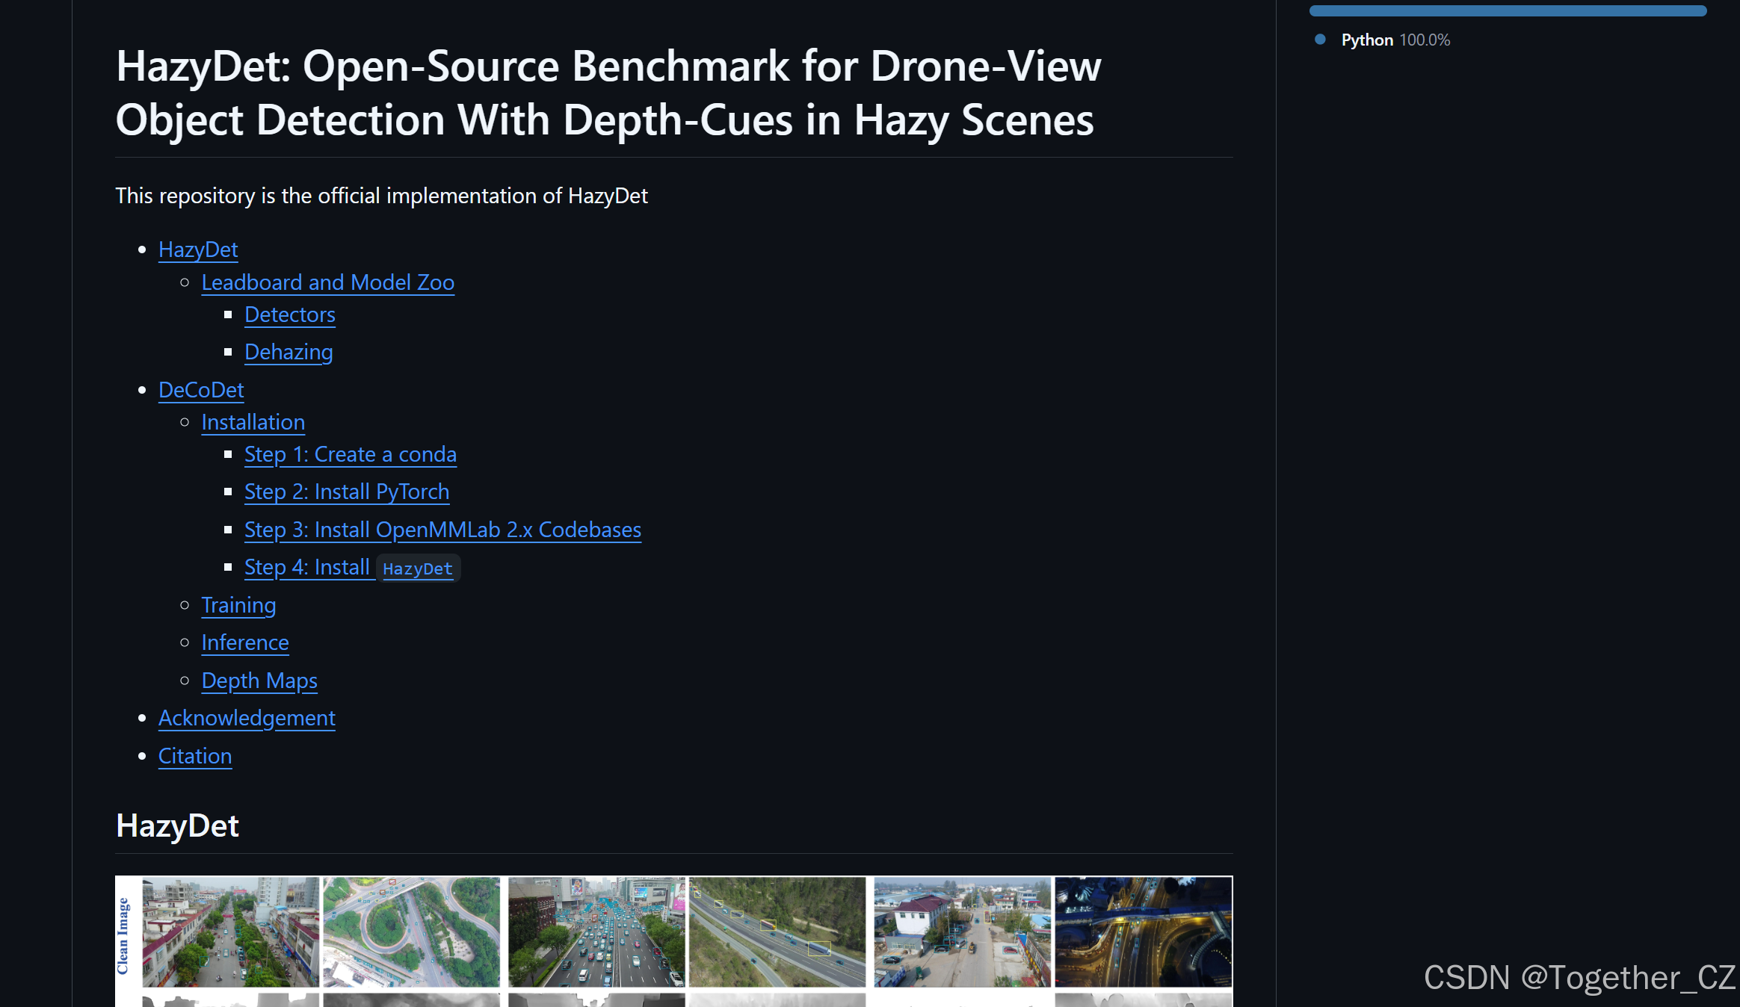Jump to the Citation section

point(194,756)
